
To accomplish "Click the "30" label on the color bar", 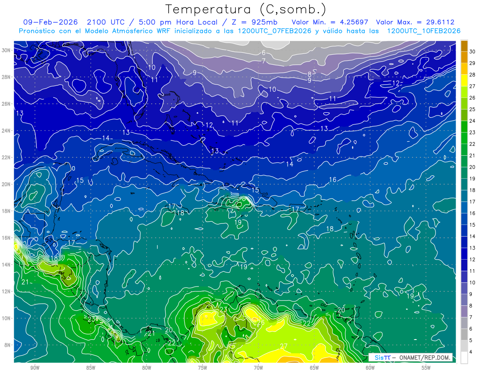I will click(x=473, y=51).
